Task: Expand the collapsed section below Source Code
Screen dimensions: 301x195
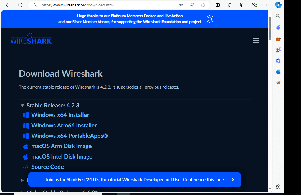Action: tap(22, 180)
